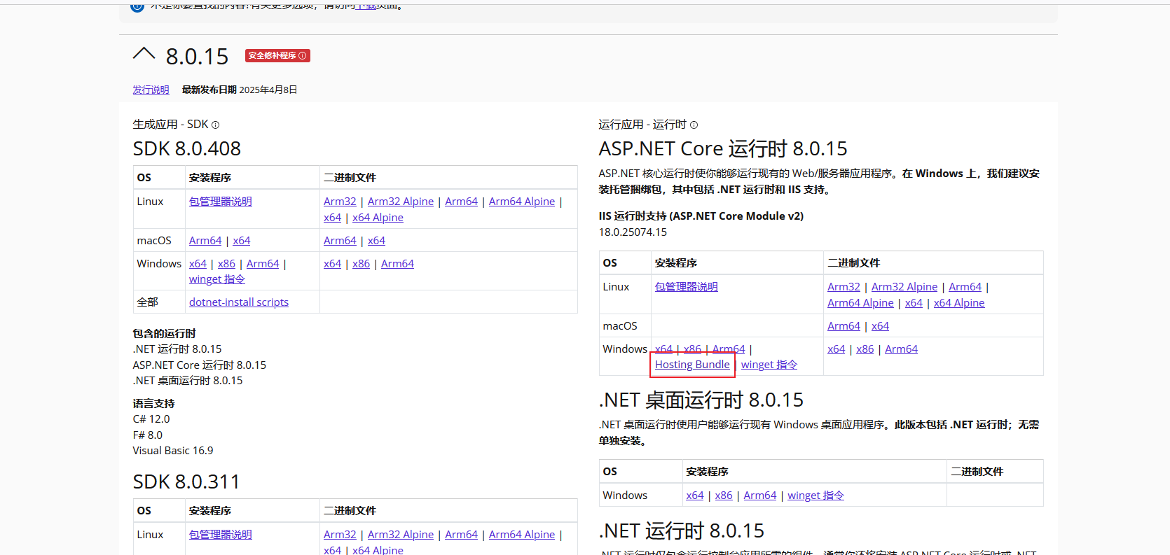Download ASP.NET Core runtime Linux x64 Alpine binary

click(x=959, y=303)
